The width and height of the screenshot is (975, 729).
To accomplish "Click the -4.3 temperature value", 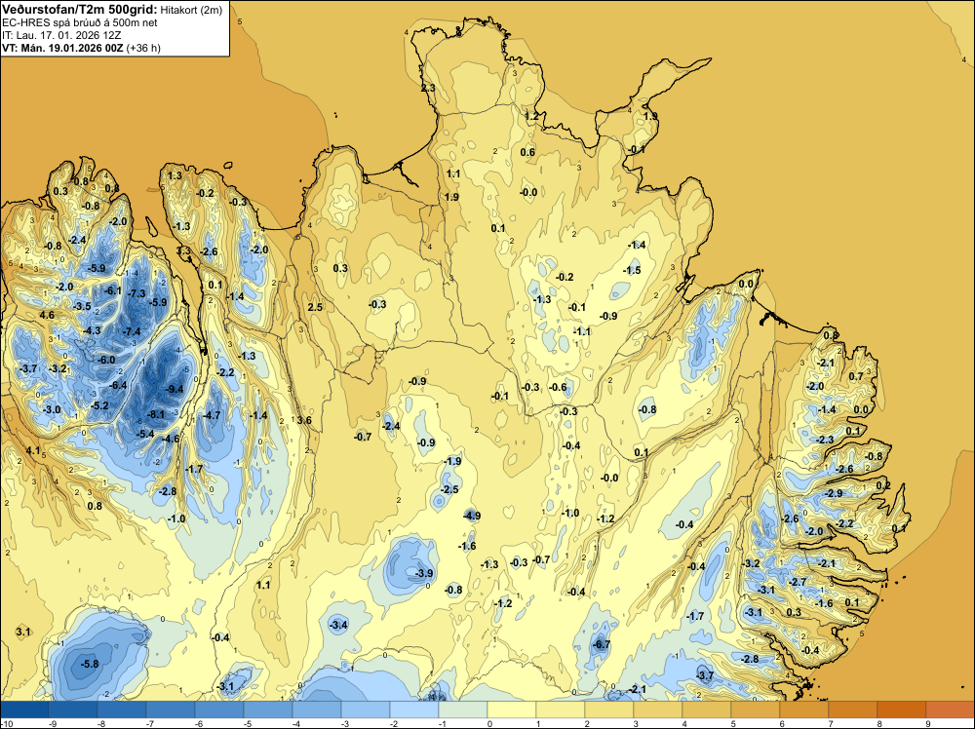I will pyautogui.click(x=92, y=330).
